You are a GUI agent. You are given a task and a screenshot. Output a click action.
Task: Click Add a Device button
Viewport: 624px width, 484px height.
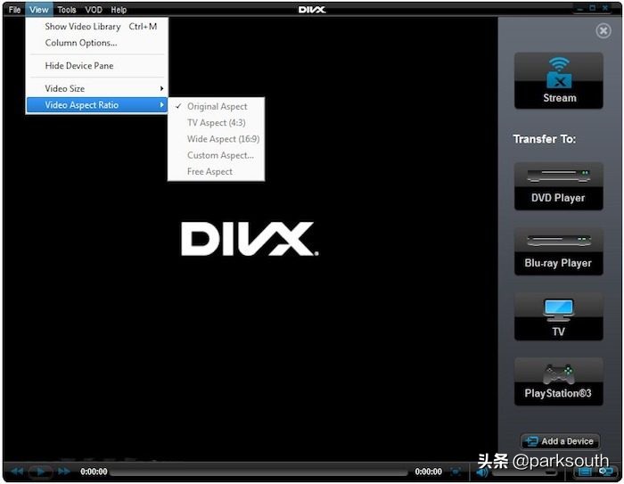click(x=561, y=441)
